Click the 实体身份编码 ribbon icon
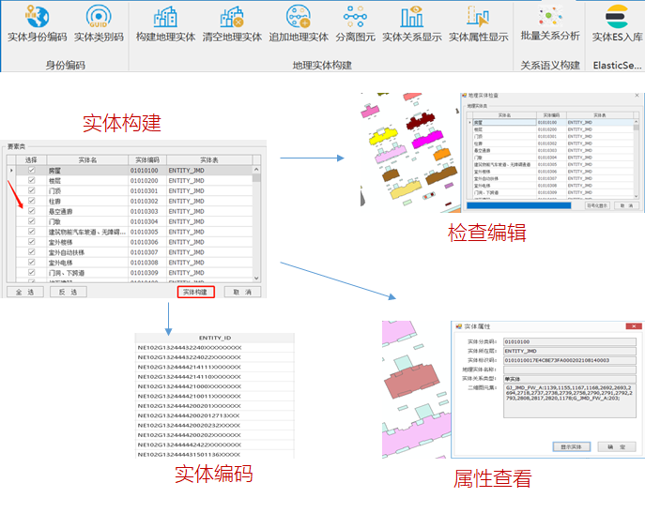 pos(37,18)
